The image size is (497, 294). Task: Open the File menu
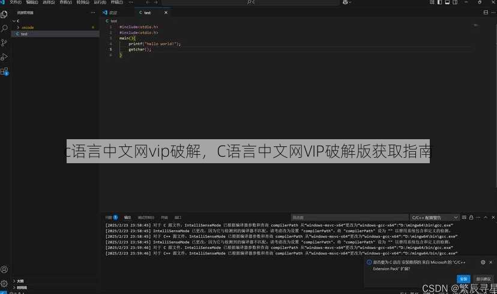coord(16,2)
